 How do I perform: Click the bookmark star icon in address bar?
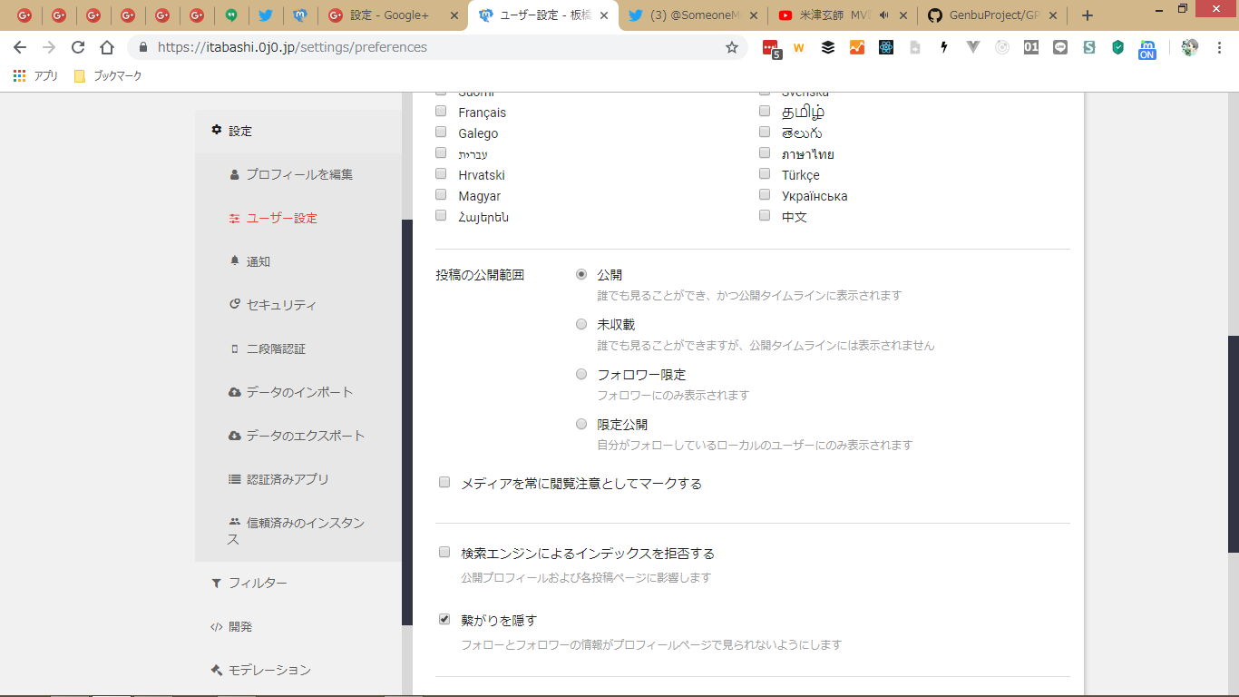(x=732, y=47)
